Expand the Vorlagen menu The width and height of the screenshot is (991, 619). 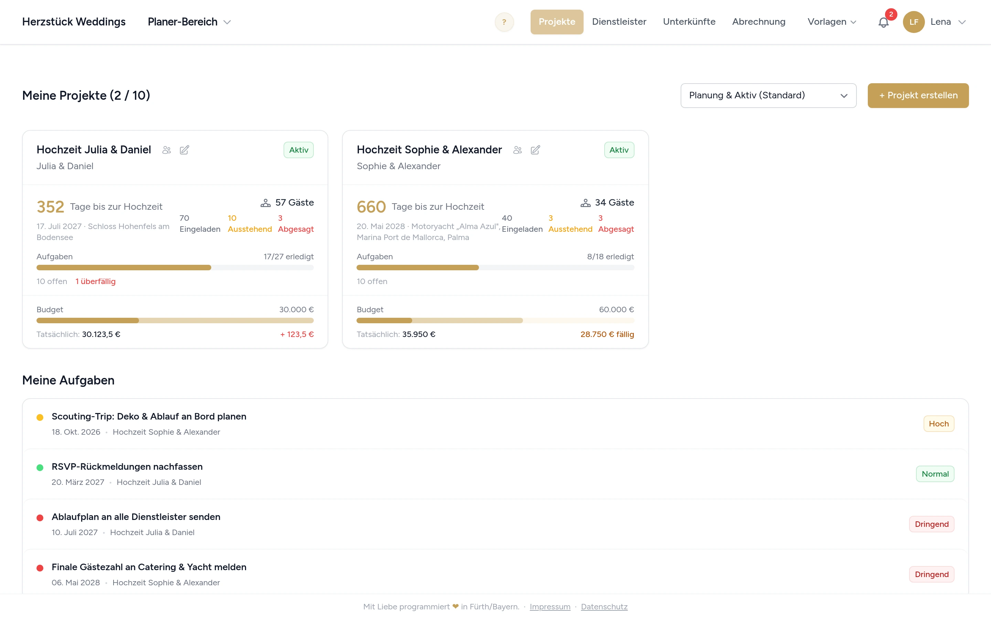pos(832,22)
